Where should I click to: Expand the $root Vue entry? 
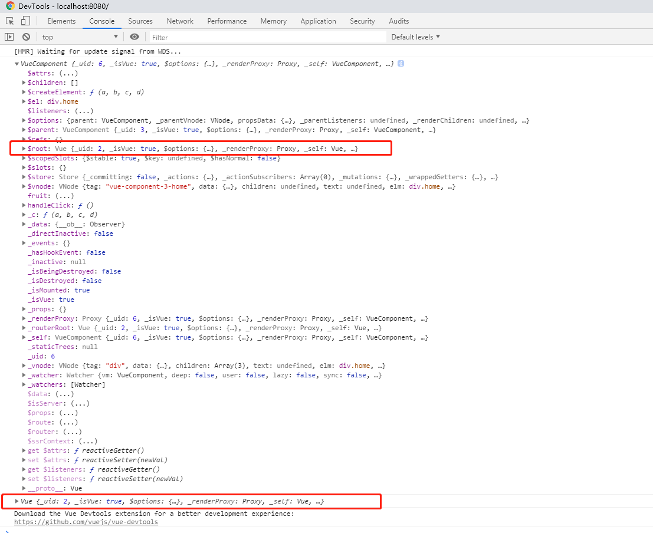pos(24,149)
